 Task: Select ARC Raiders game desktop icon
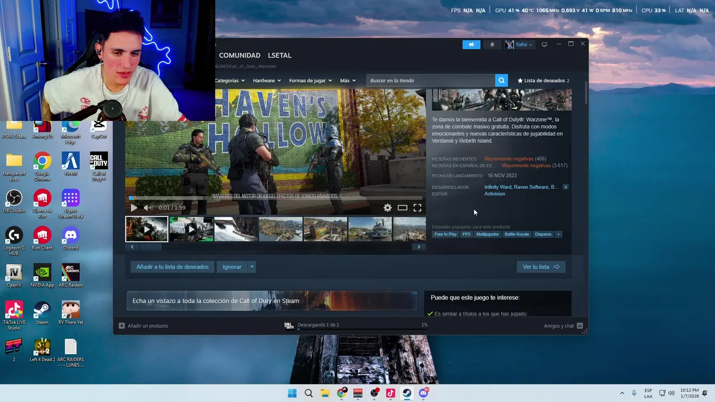click(x=70, y=276)
